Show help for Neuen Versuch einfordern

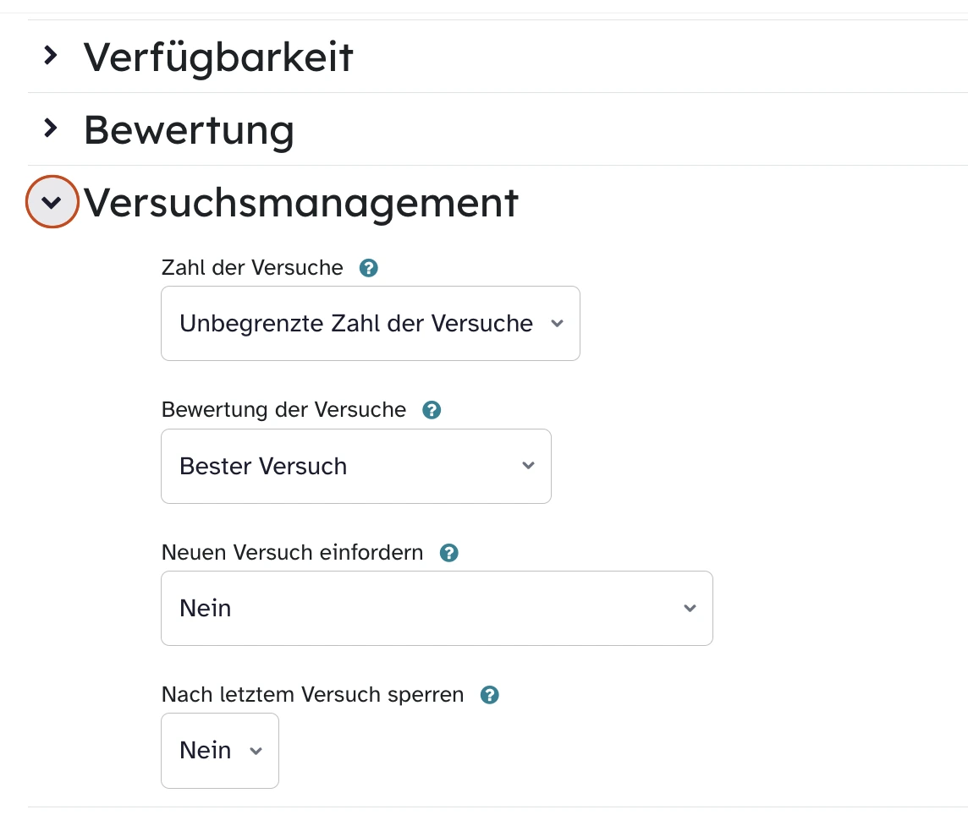click(449, 553)
